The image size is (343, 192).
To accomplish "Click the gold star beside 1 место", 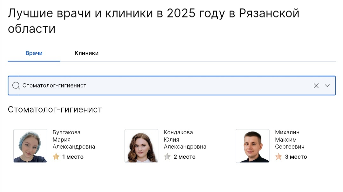I will click(57, 157).
